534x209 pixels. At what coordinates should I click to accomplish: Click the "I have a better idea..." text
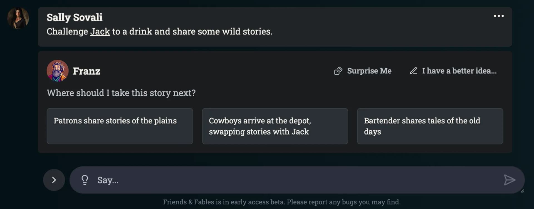(459, 71)
